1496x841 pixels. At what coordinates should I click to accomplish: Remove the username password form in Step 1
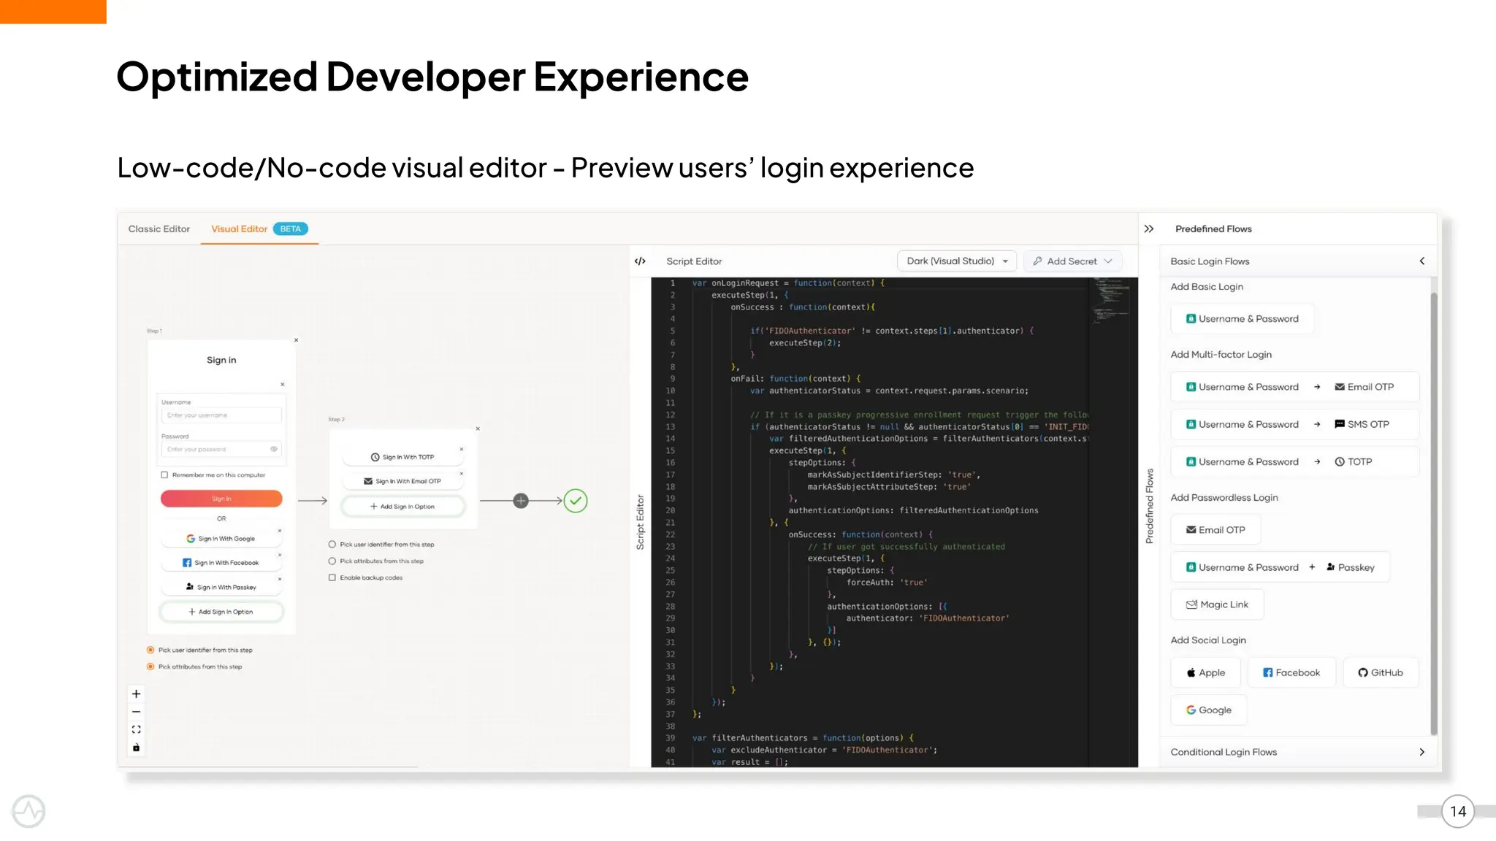coord(283,385)
